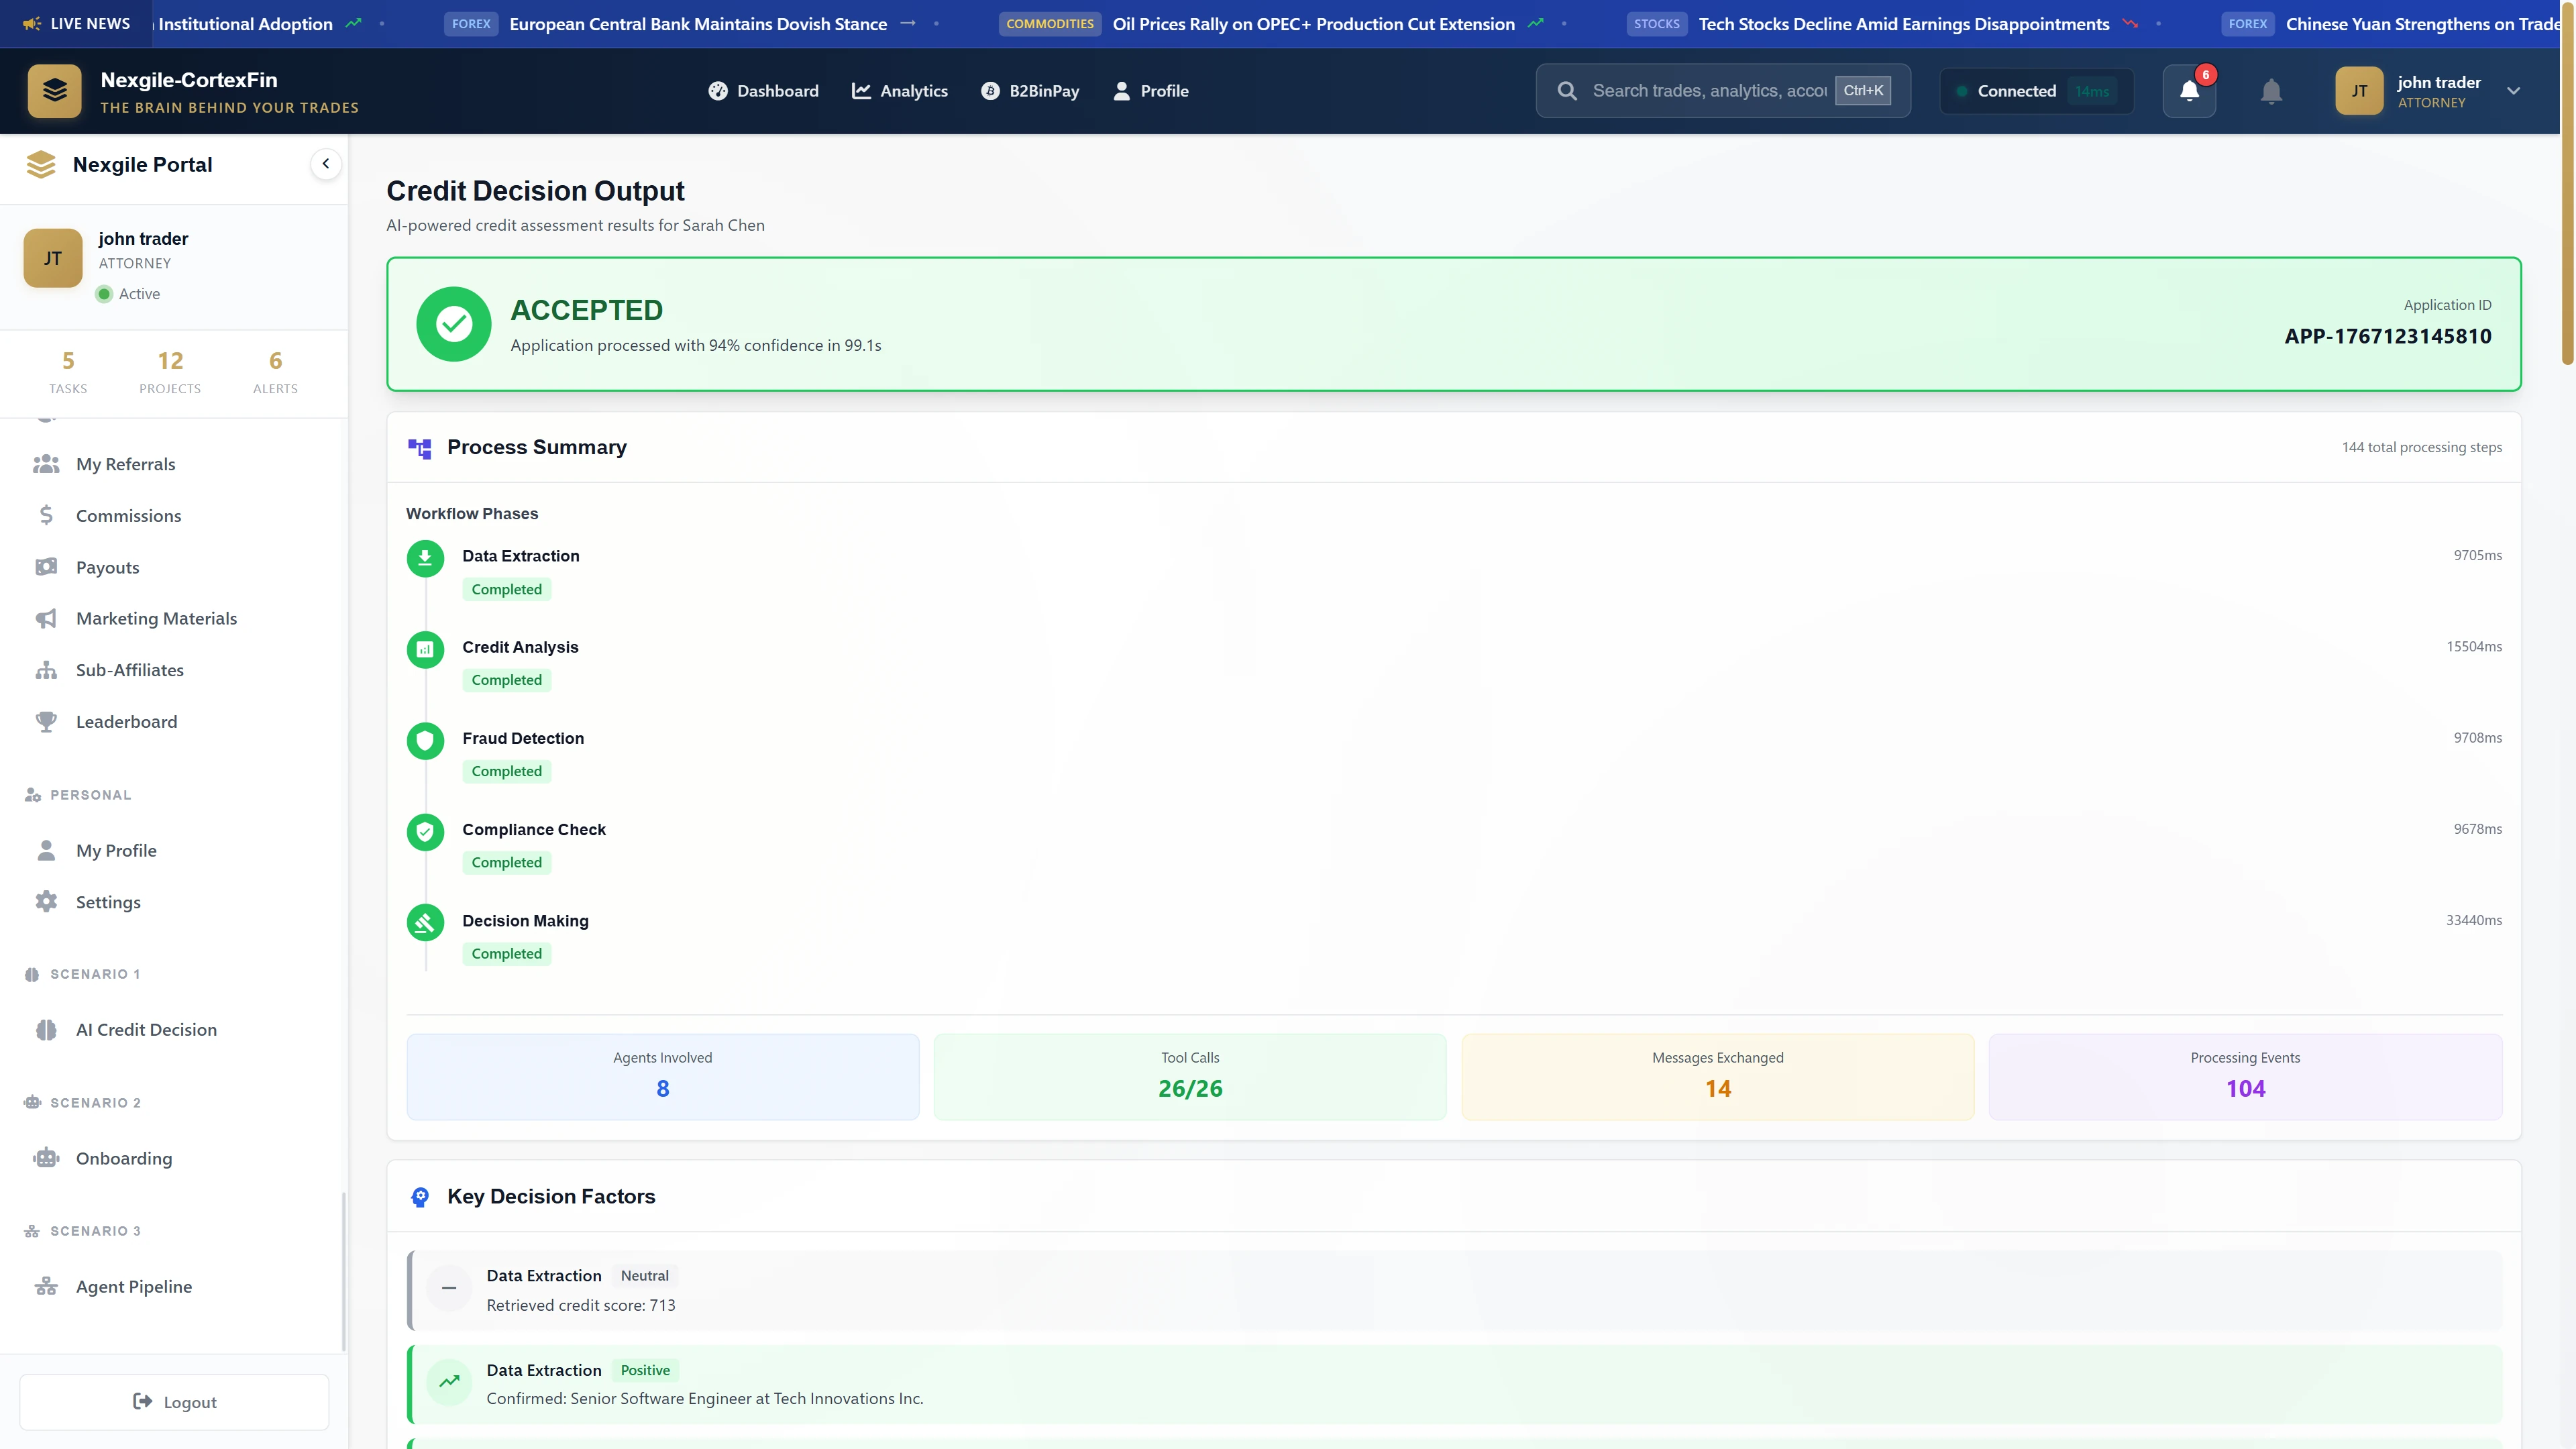This screenshot has height=1449, width=2576.
Task: Click the Fraud Detection shield icon
Action: pyautogui.click(x=425, y=740)
